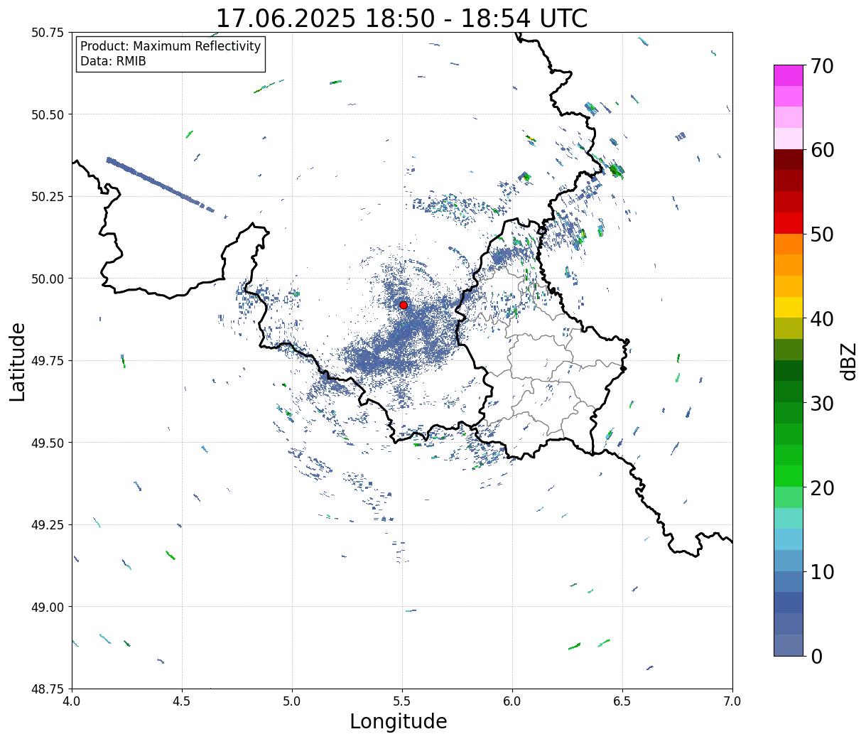The width and height of the screenshot is (866, 739).
Task: Click the longitude tick label 4.5
Action: [x=182, y=701]
